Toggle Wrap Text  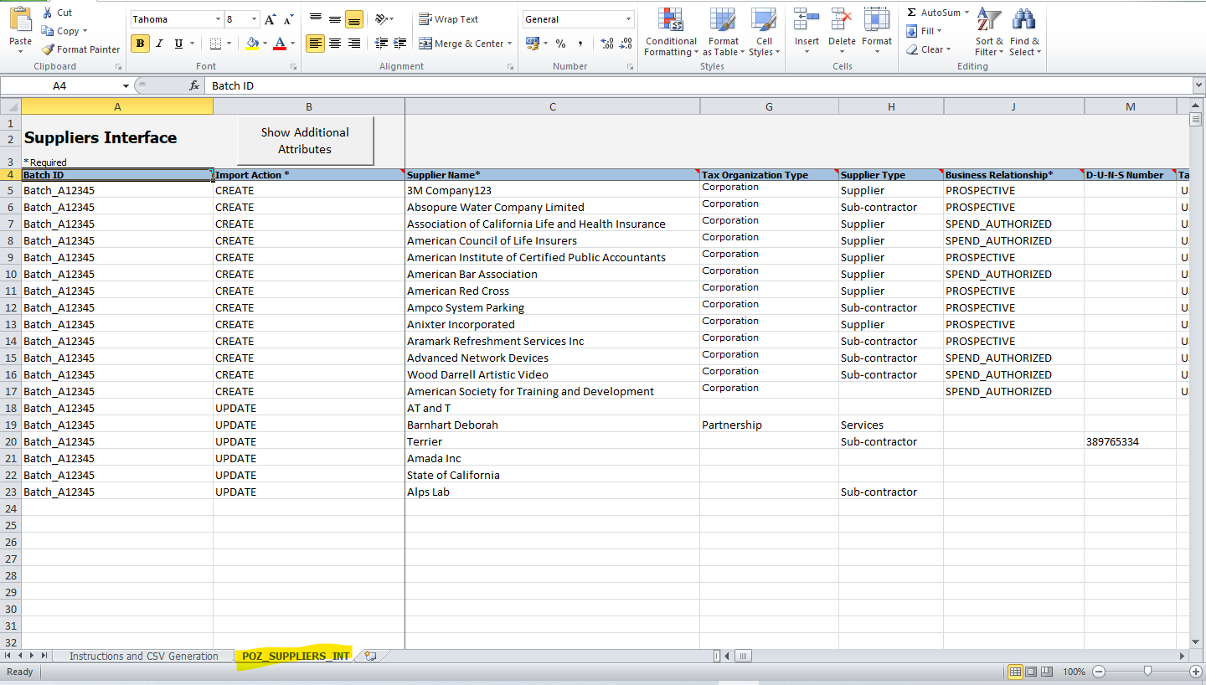[x=449, y=19]
